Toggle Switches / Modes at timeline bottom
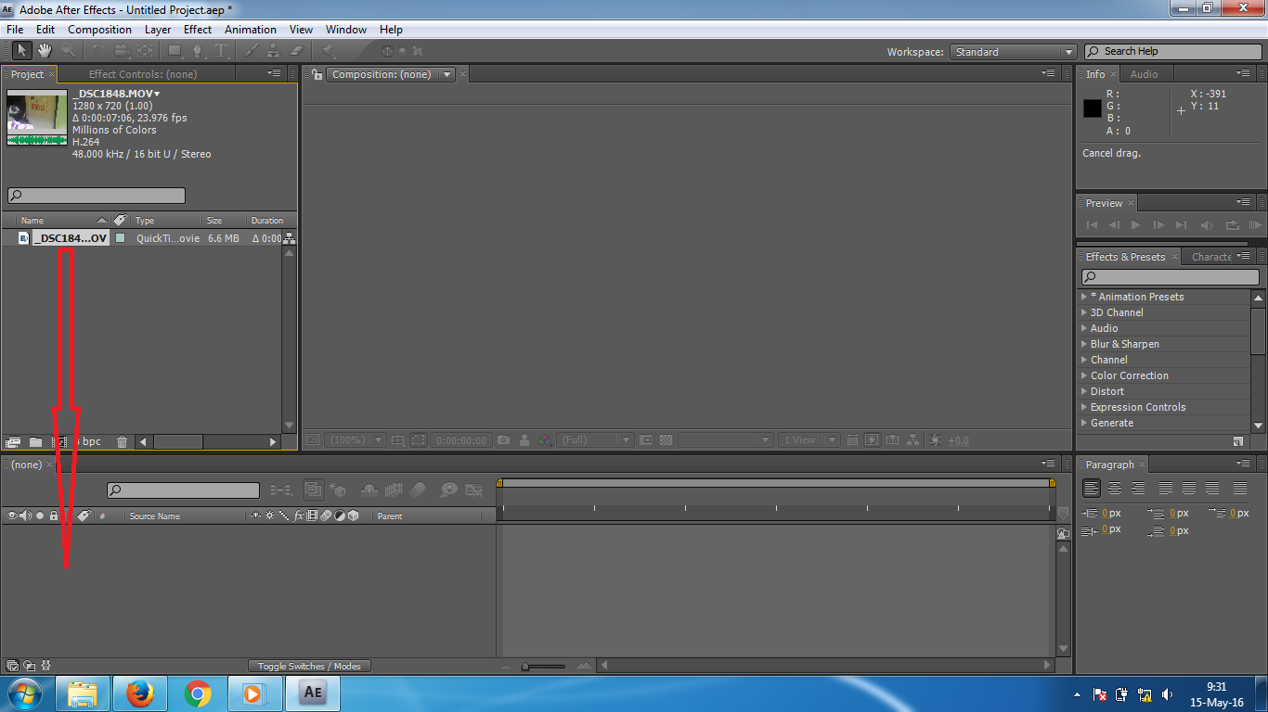The height and width of the screenshot is (712, 1268). coord(309,665)
